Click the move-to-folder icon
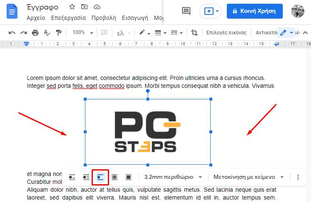 click(84, 7)
